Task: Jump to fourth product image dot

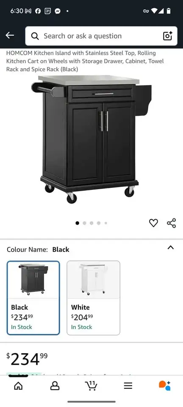Action: click(x=99, y=223)
